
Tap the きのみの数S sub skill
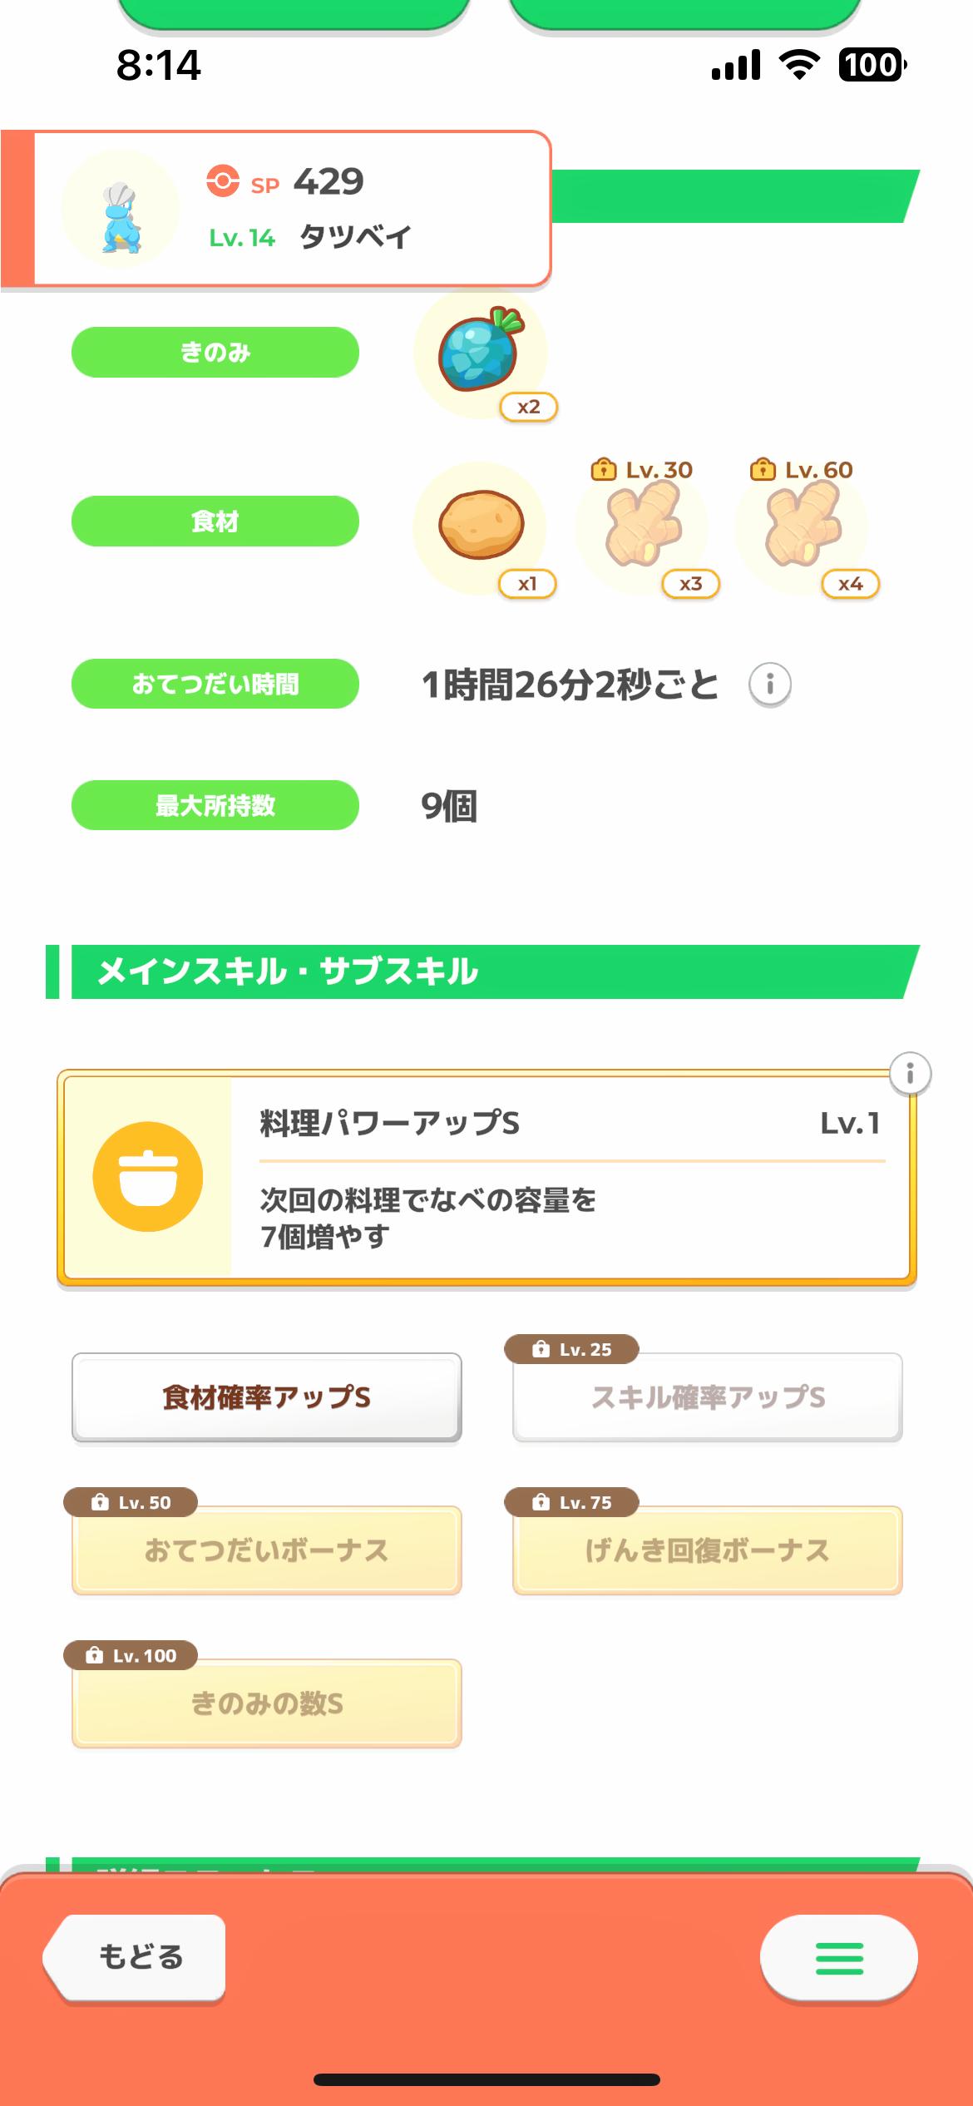click(266, 1703)
